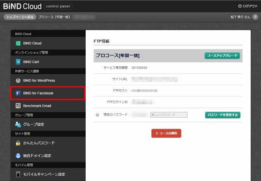Open the BiND Cloud sidebar item
This screenshot has width=261, height=181.
coord(48,43)
